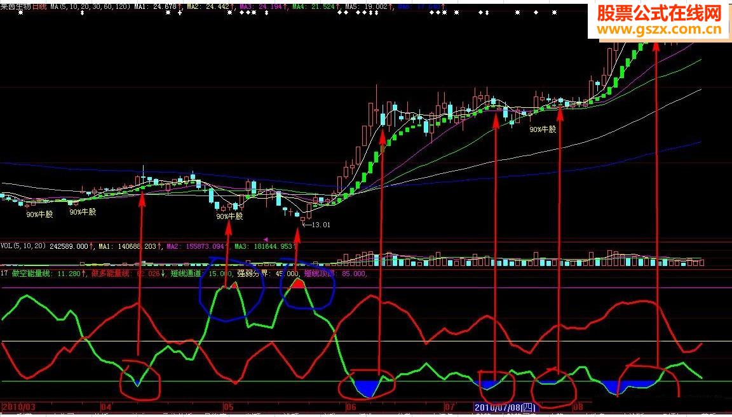The height and width of the screenshot is (417, 732).
Task: Click the stock name 来茵生物
Action: [x=15, y=6]
